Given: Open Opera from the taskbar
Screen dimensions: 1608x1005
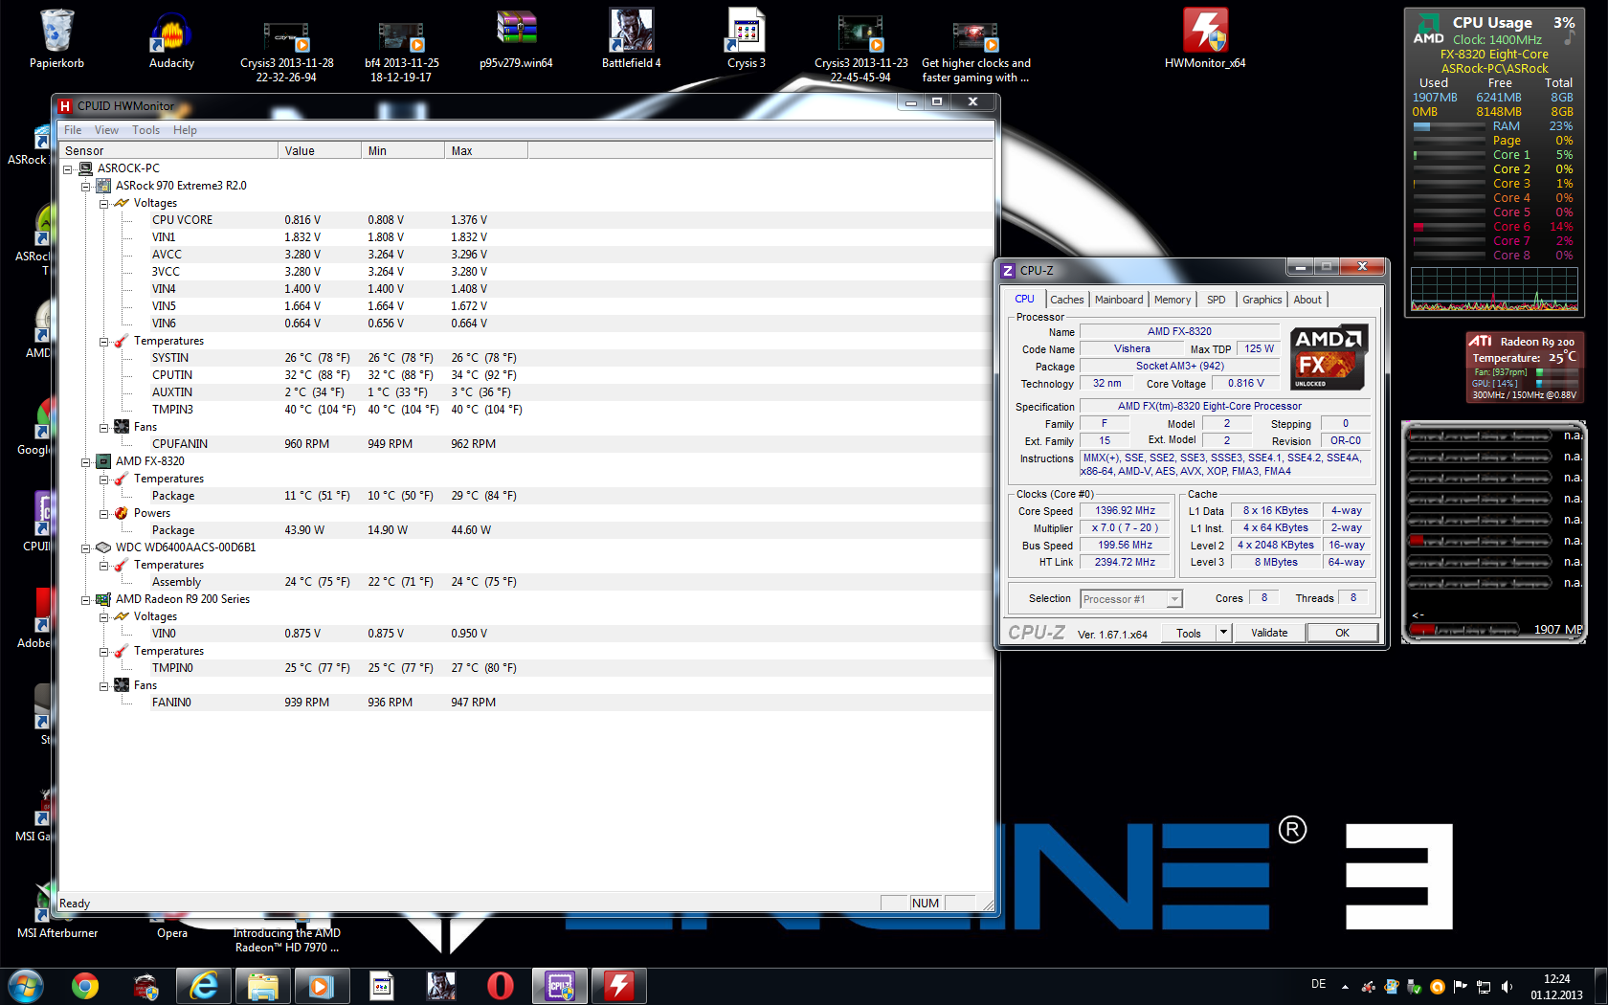Looking at the screenshot, I should tap(501, 986).
